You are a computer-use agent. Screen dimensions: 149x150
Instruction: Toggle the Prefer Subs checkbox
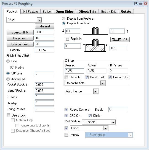coord(110,77)
